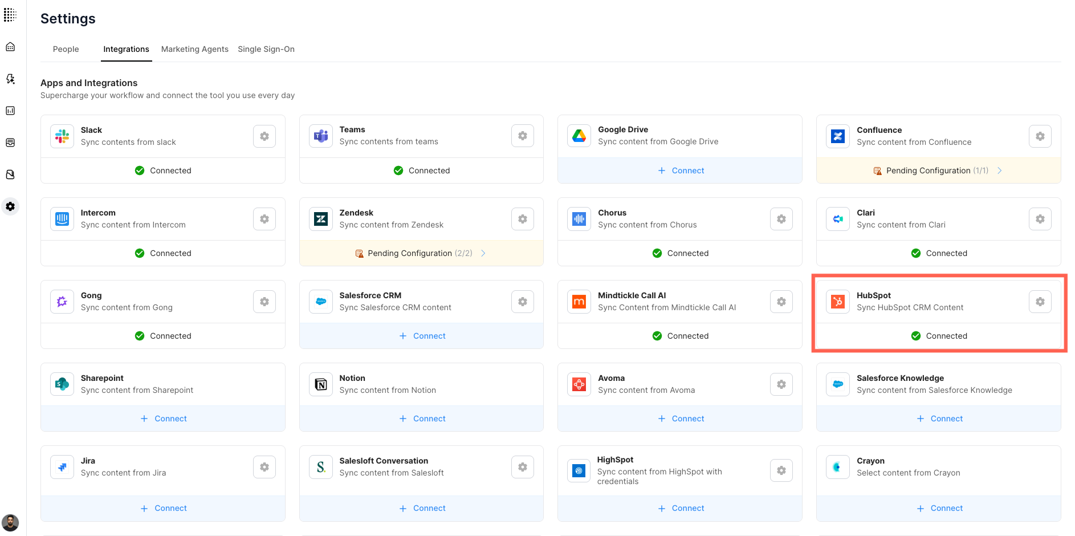This screenshot has height=536, width=1075.
Task: Open Slack integration settings gear
Action: 264,136
